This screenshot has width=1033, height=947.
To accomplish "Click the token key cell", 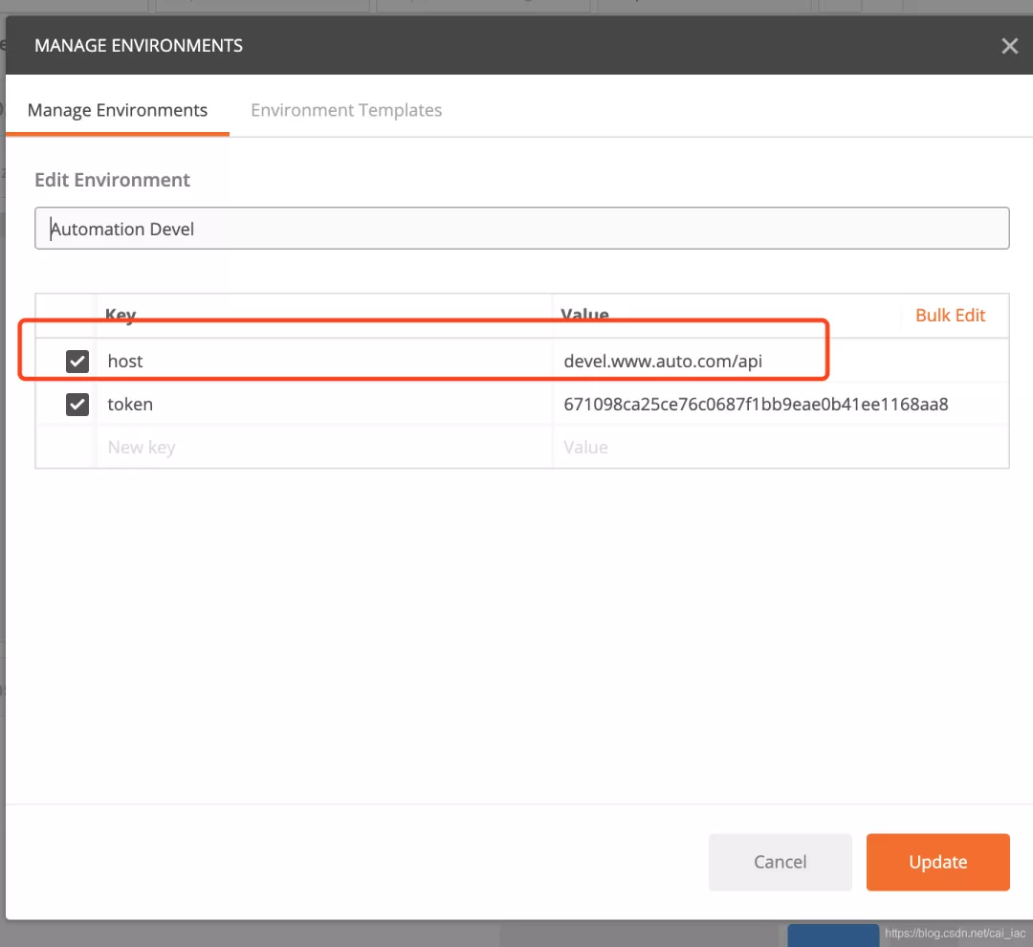I will 324,404.
